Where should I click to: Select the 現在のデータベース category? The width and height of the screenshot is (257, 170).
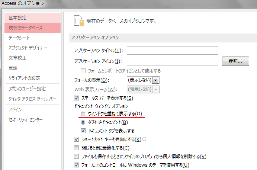[x=33, y=28]
